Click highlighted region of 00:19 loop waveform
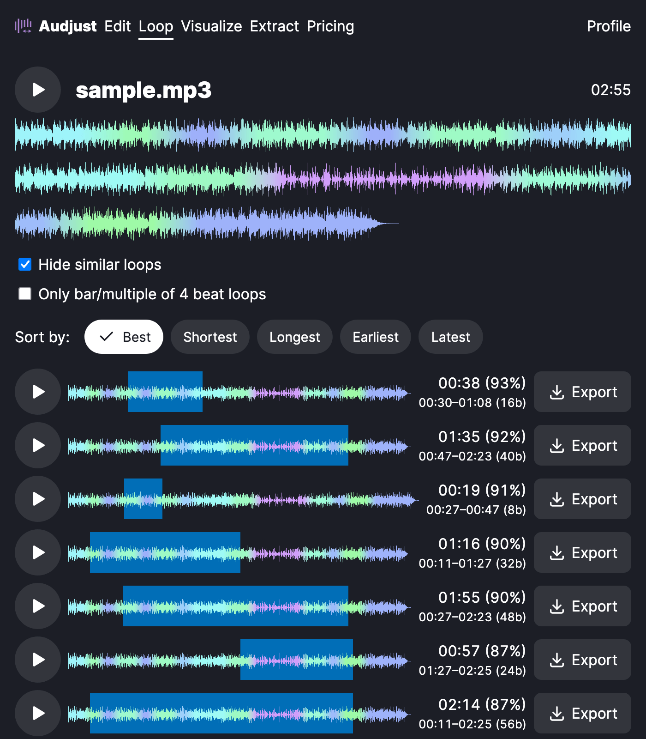 coord(143,499)
